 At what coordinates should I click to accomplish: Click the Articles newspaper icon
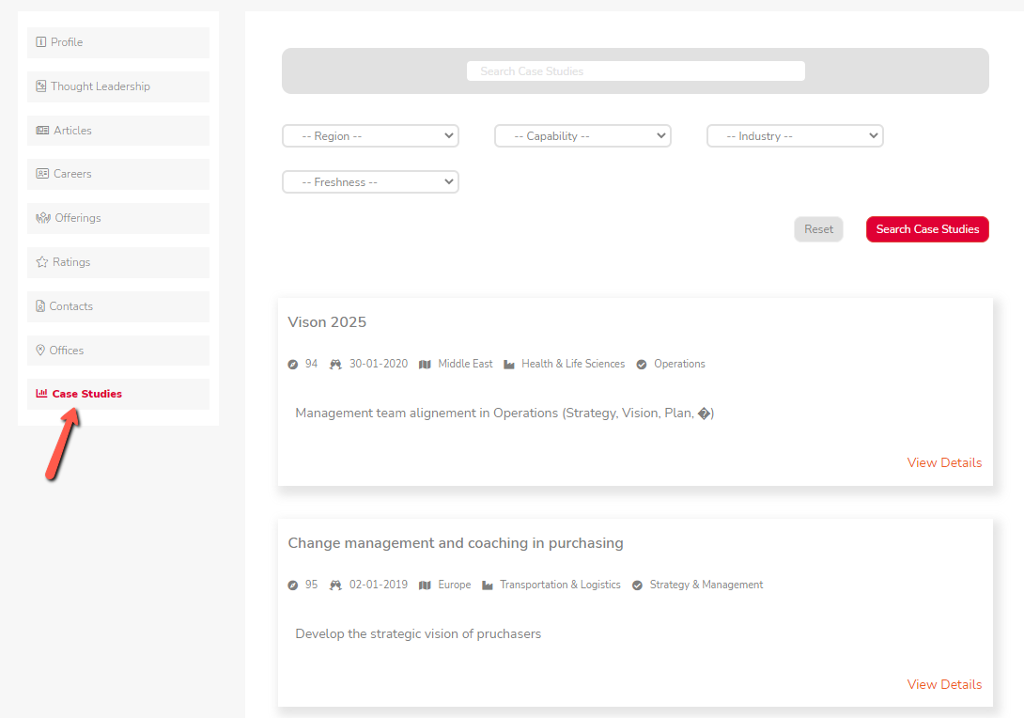42,130
